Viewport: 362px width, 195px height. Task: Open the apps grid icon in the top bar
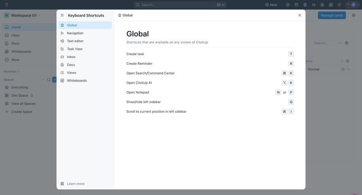[339, 5]
